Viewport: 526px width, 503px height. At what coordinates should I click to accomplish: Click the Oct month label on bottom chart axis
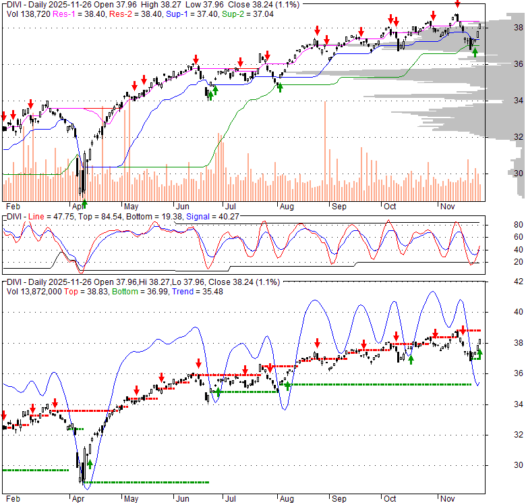point(390,499)
